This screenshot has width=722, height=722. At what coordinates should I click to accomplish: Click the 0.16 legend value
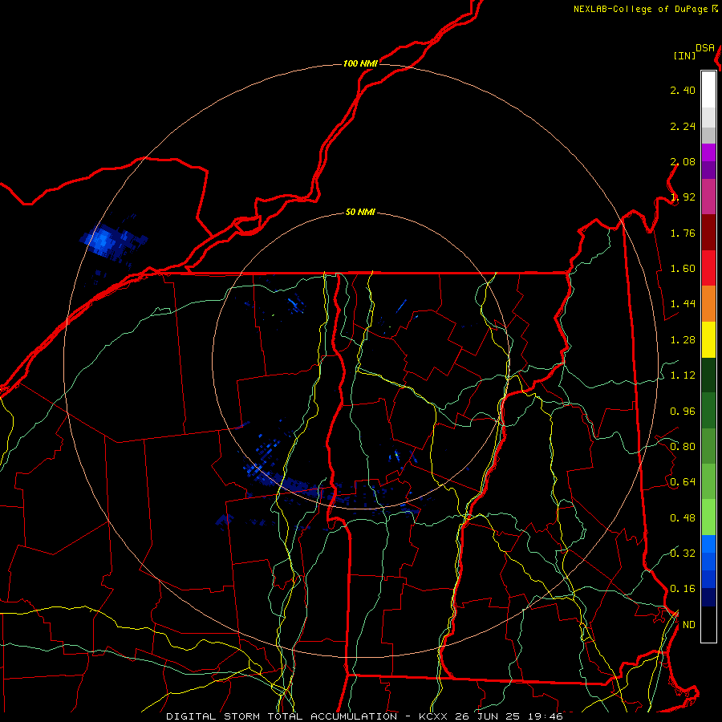pos(683,589)
